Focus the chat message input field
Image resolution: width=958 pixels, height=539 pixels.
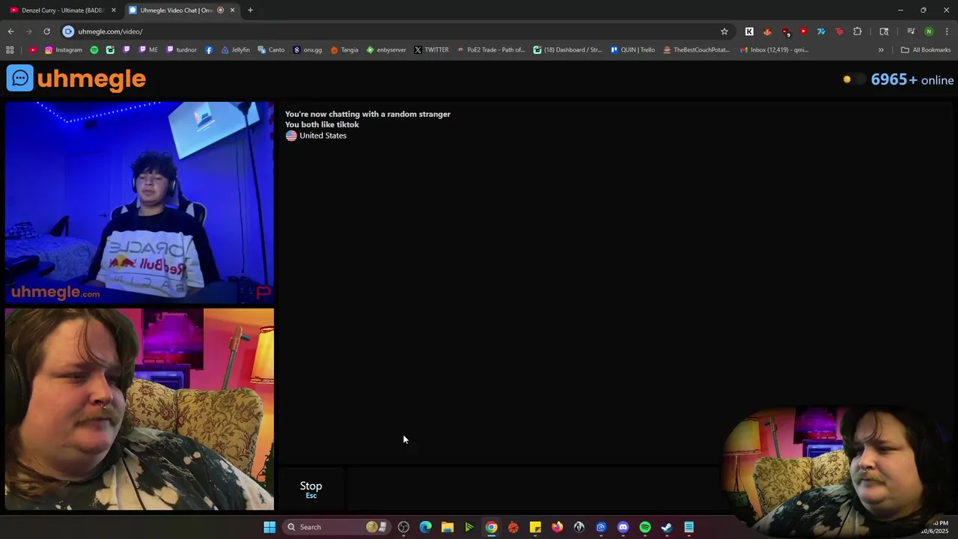point(531,490)
